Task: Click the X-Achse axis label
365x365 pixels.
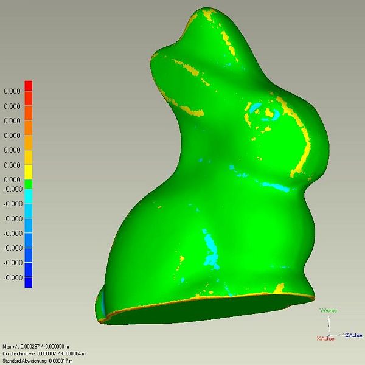Action: tap(324, 338)
